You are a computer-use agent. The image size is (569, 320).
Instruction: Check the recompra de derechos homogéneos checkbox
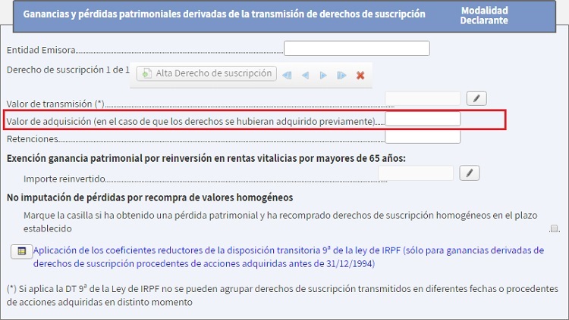coord(554,228)
